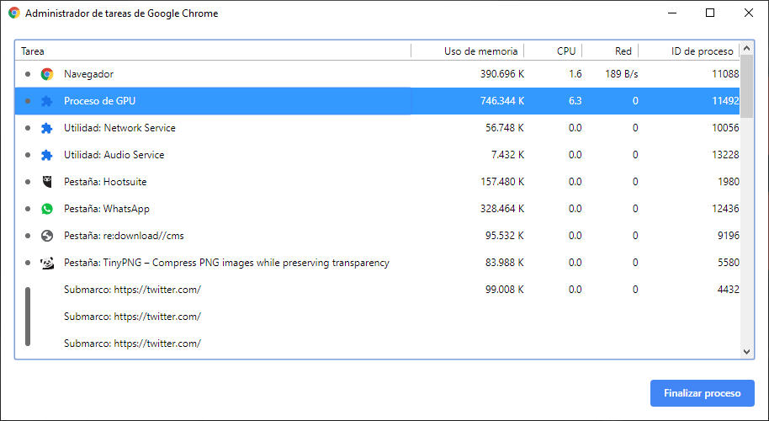Click process ID 4432
Image resolution: width=769 pixels, height=421 pixels.
tap(729, 290)
